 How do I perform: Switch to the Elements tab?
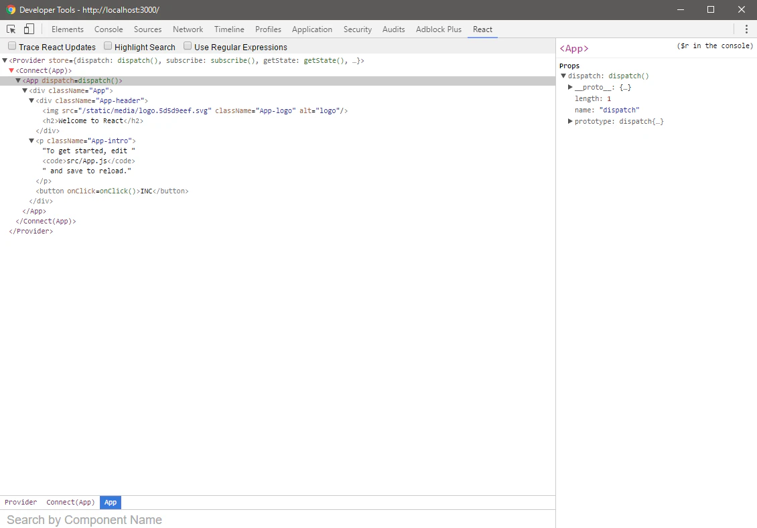[68, 29]
